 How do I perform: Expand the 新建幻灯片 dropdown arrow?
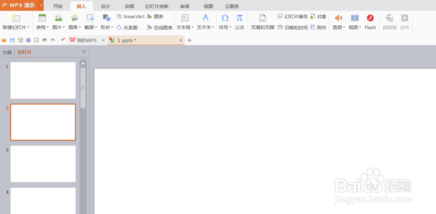[28, 27]
